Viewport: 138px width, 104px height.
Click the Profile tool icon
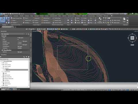pos(33,20)
